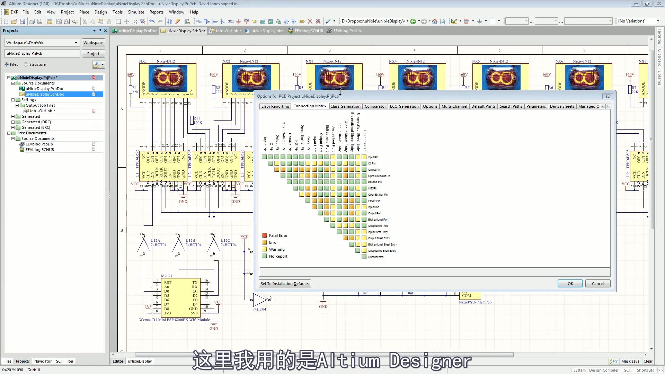Open the Navigator panel tab
665x374 pixels.
click(43, 361)
